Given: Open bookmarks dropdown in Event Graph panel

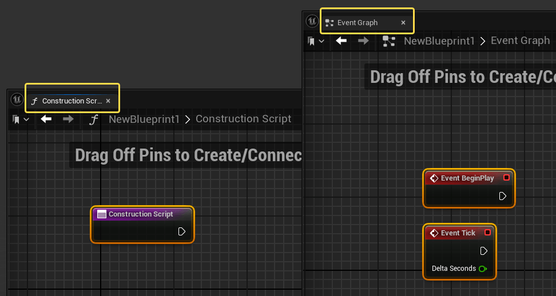Looking at the screenshot, I should pos(316,41).
